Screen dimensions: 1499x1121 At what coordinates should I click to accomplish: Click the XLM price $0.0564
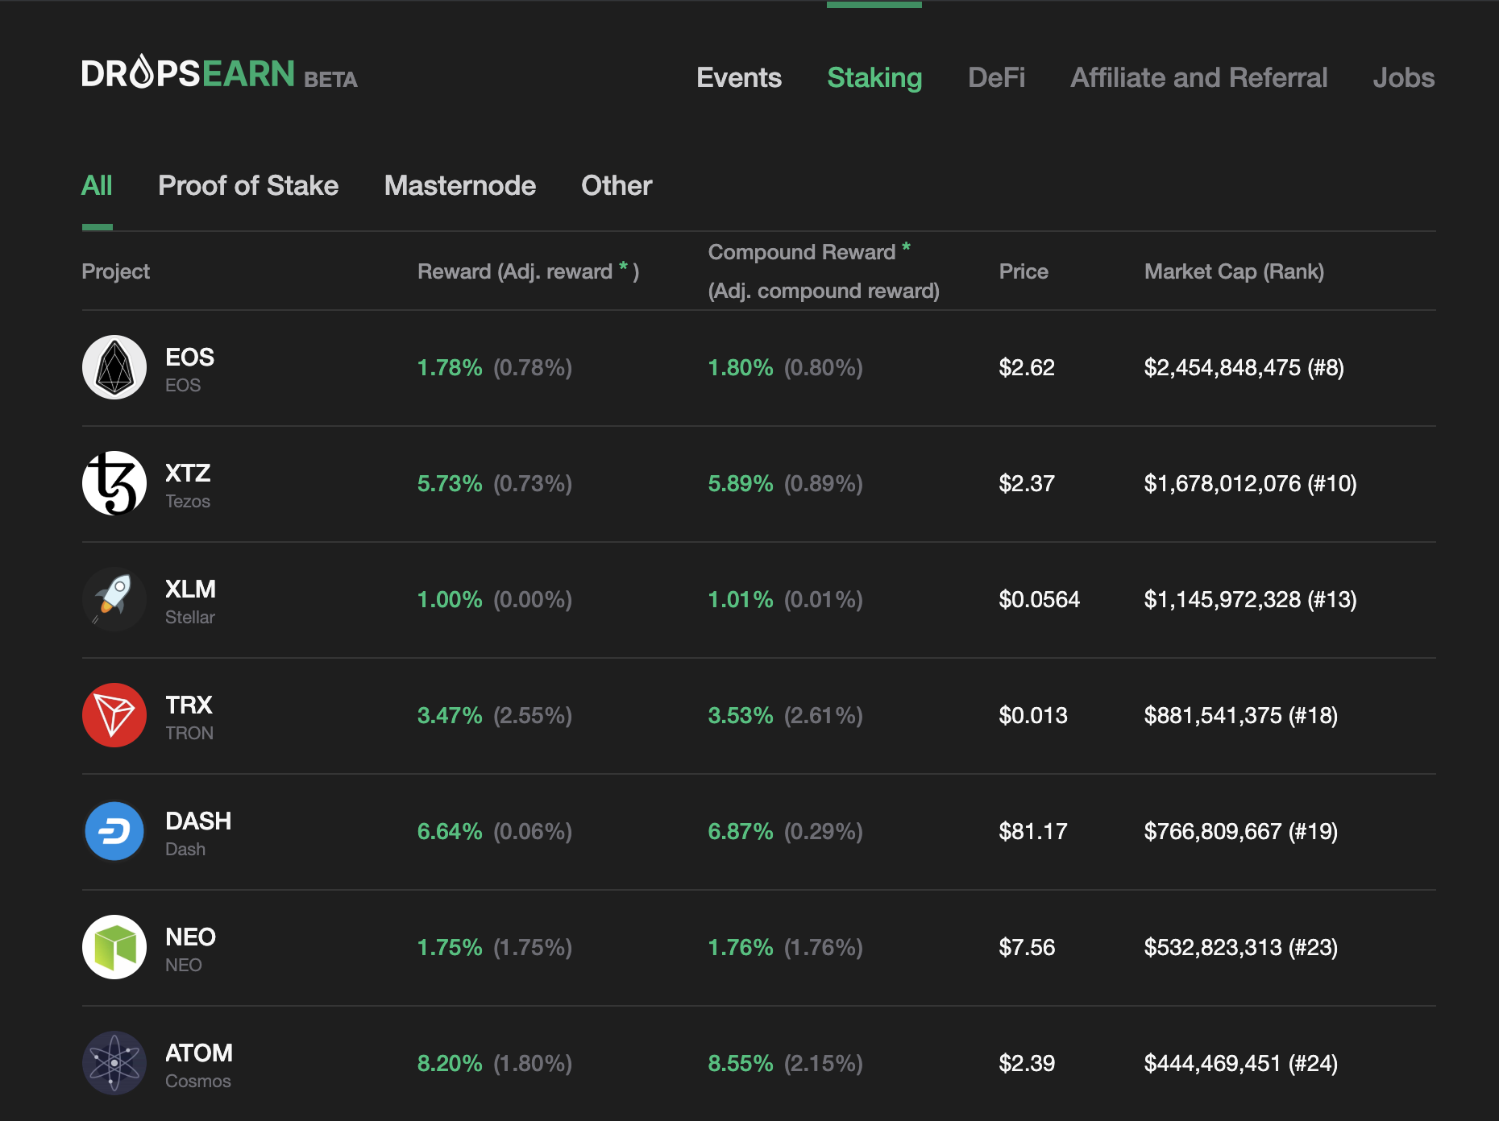[1040, 599]
